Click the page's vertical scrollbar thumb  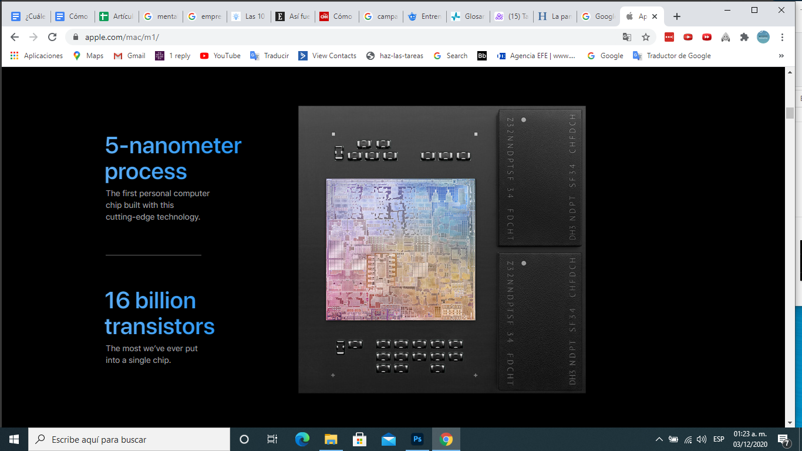coord(790,113)
